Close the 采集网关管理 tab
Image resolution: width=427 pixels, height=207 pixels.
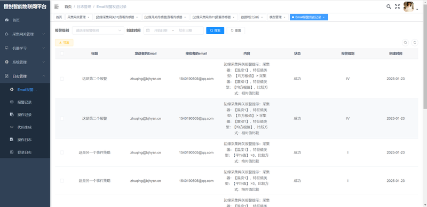pos(88,17)
